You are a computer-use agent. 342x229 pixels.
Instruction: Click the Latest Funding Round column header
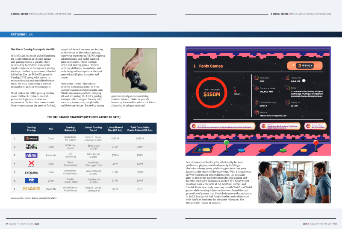coord(93,129)
